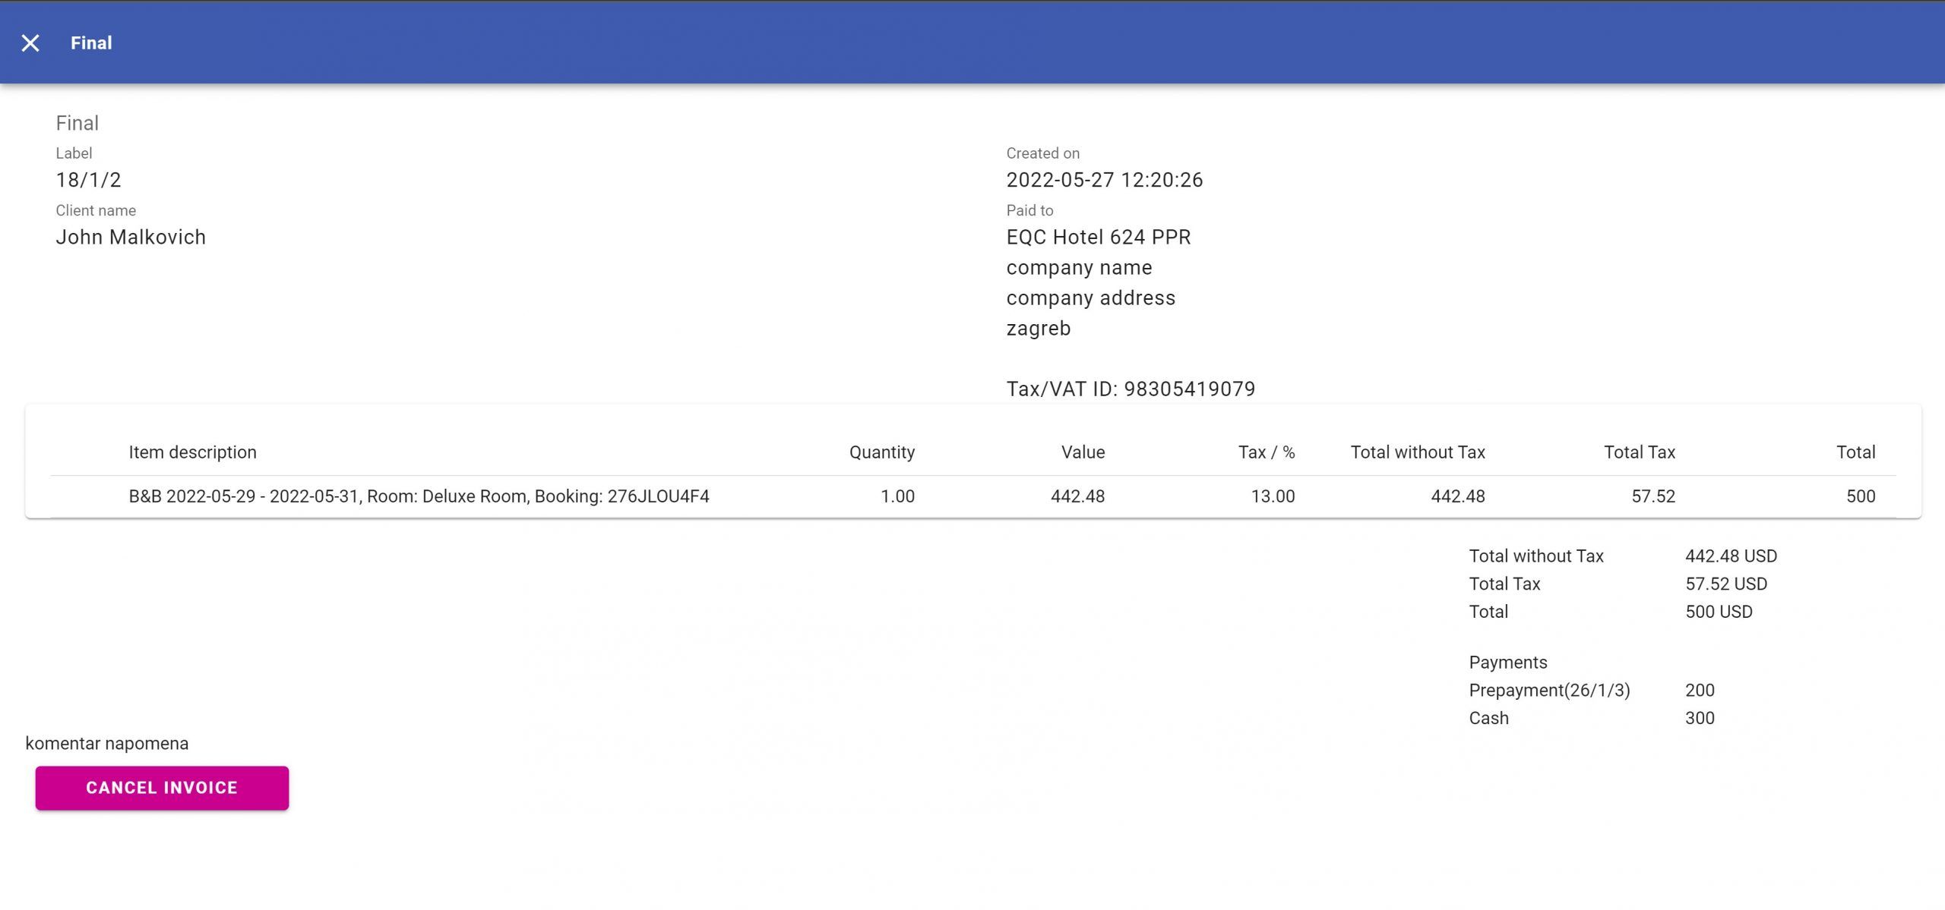This screenshot has height=910, width=1945.
Task: Select the Created on timestamp
Action: 1104,180
